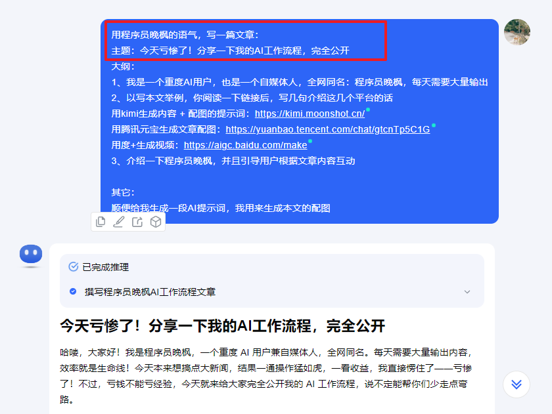
Task: Select the 撰写程序员晚枫AI工作流程文章 step
Action: (x=150, y=292)
